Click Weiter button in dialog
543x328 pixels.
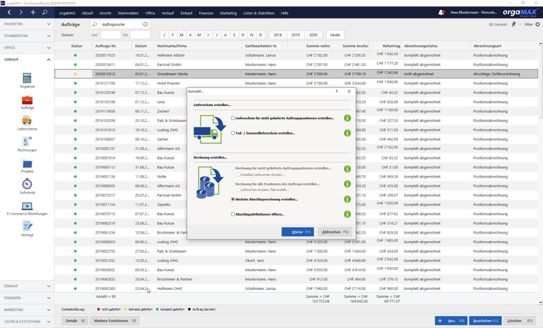[298, 232]
